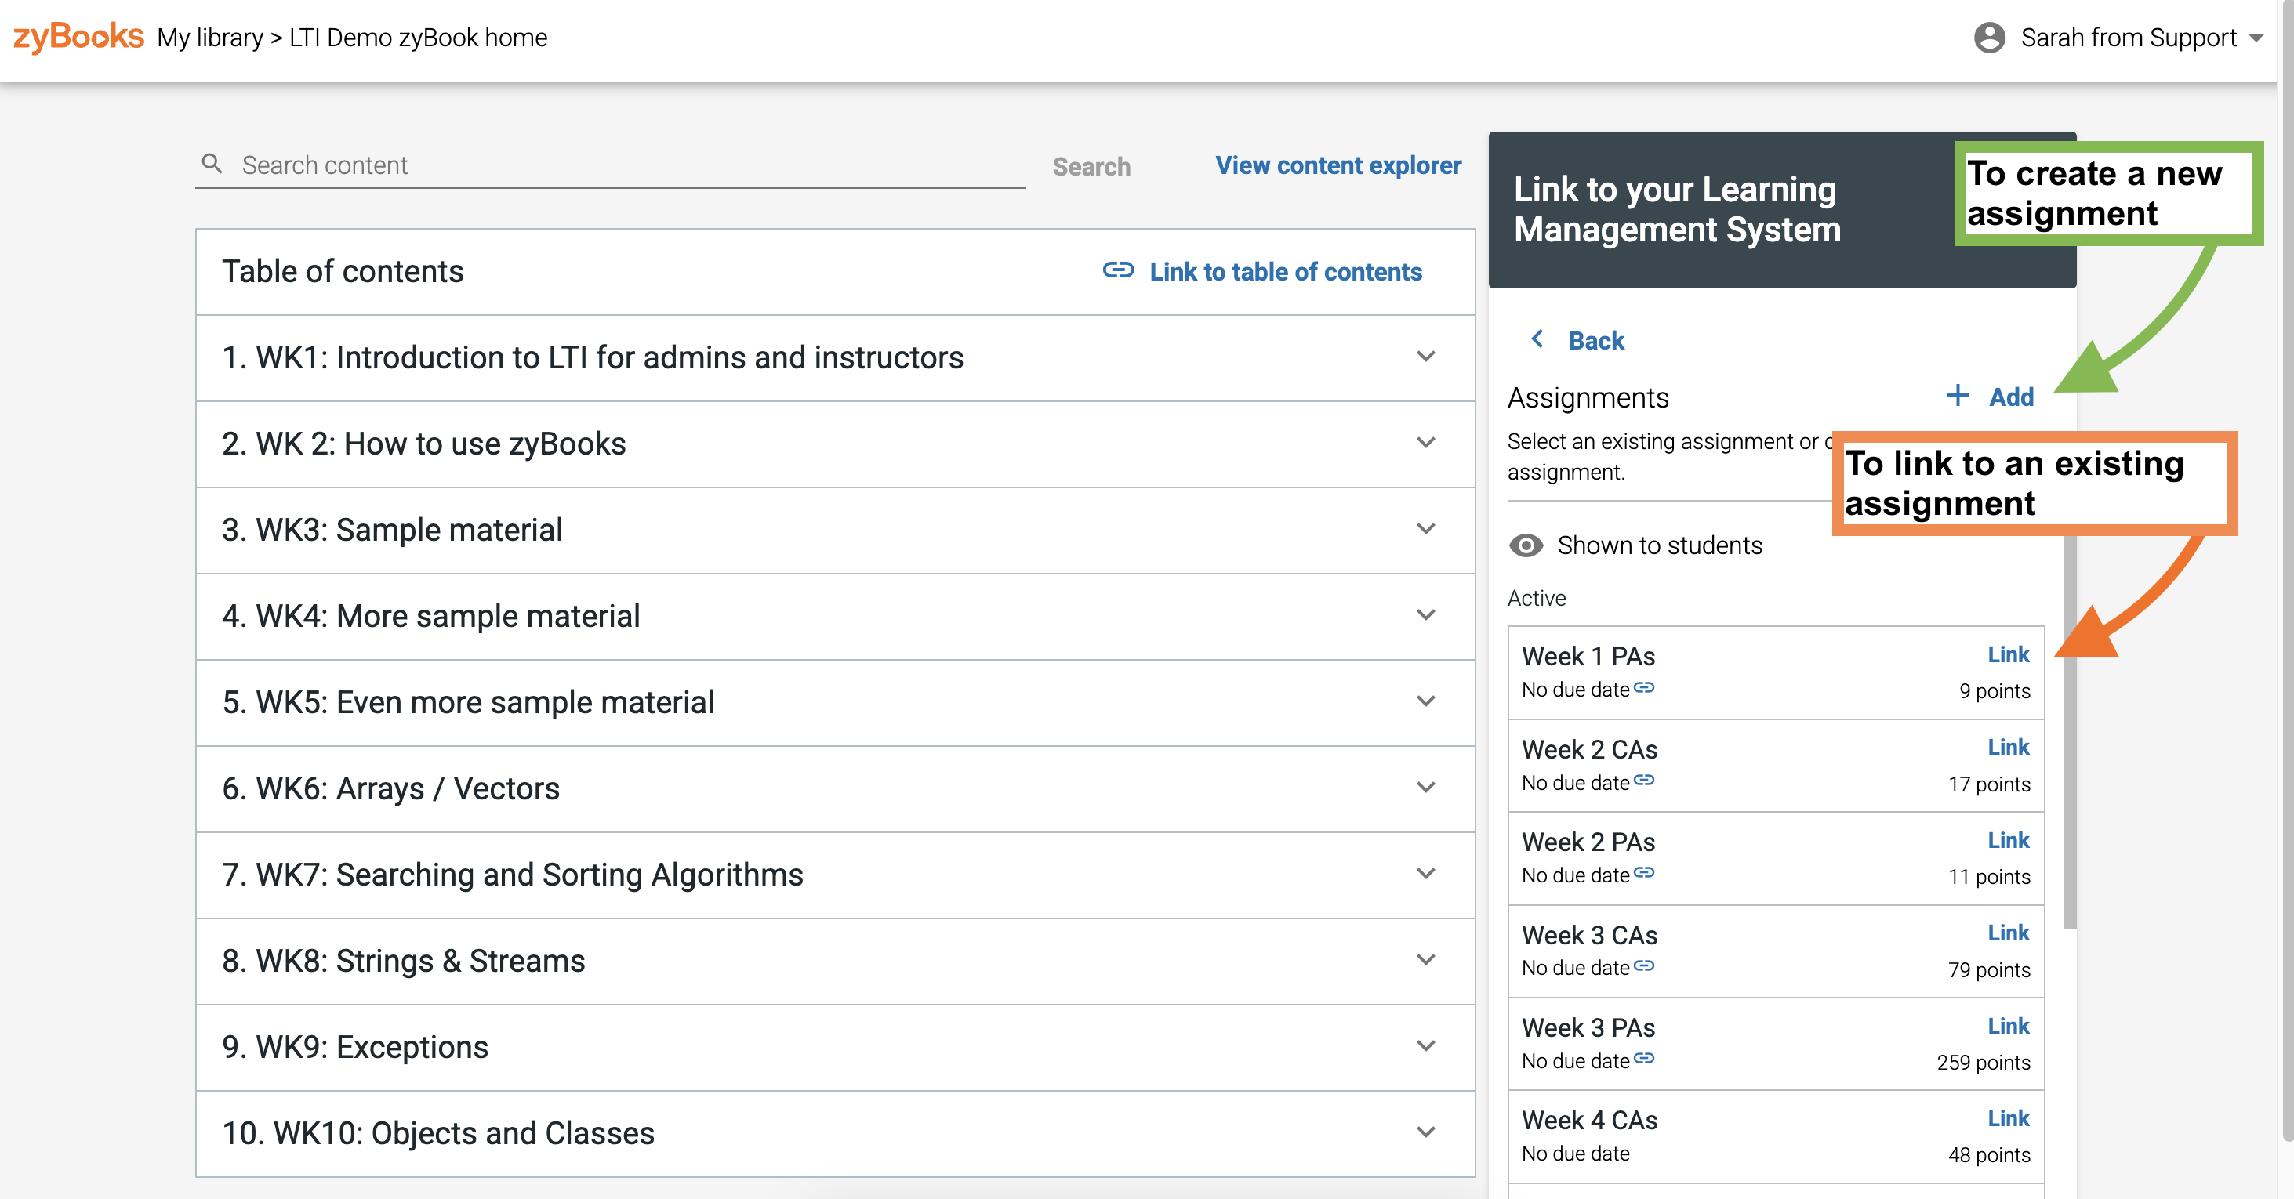Click the search magnifier icon

tap(212, 164)
